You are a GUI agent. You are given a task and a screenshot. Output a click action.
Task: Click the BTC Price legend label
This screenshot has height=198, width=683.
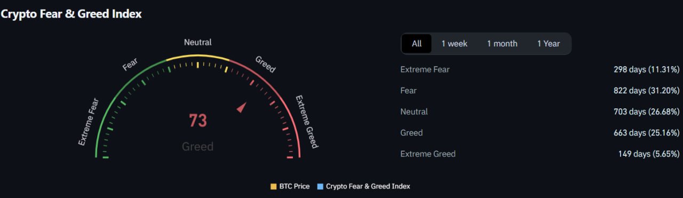tap(295, 186)
